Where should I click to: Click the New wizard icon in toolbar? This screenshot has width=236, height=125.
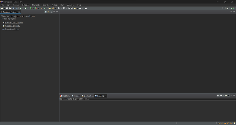click(2, 8)
